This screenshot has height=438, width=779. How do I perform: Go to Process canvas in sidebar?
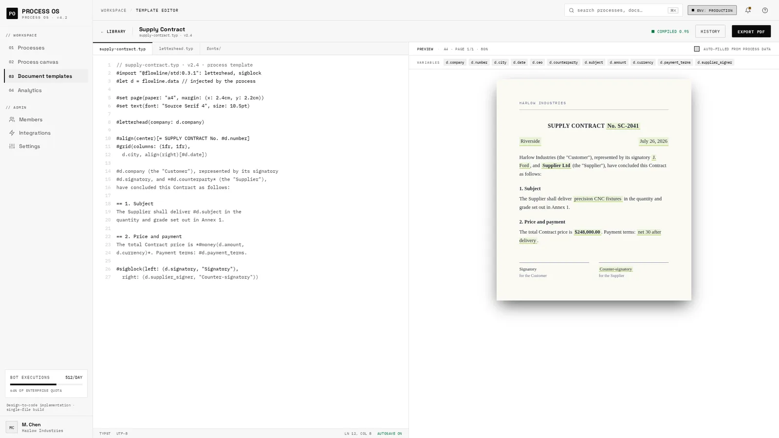click(46, 62)
